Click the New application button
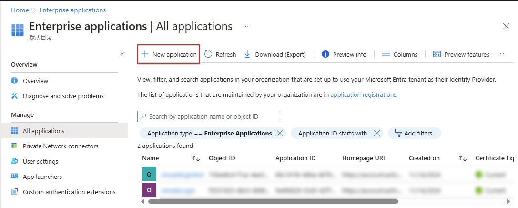 [169, 54]
